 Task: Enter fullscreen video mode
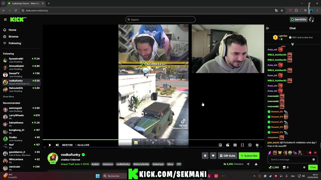242,145
